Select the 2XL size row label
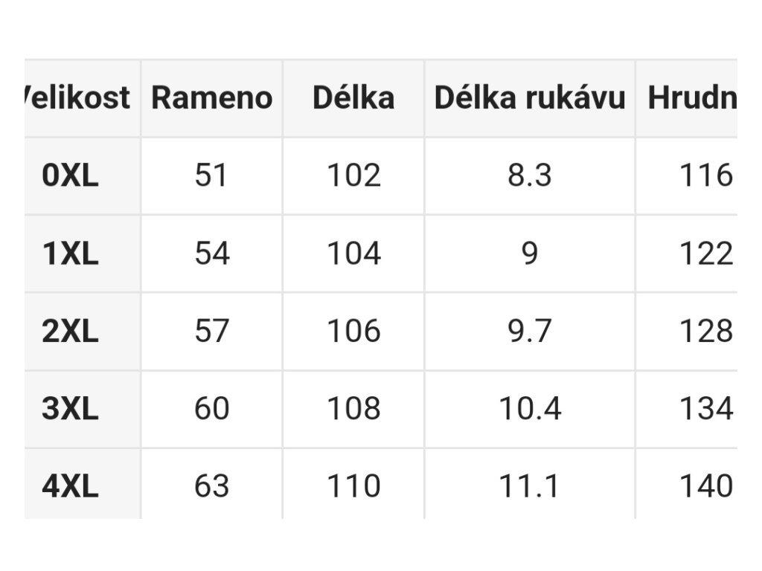762x571 pixels. coord(71,331)
